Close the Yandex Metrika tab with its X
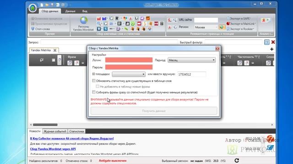Image resolution: width=293 pixels, height=164 pixels. click(55, 50)
